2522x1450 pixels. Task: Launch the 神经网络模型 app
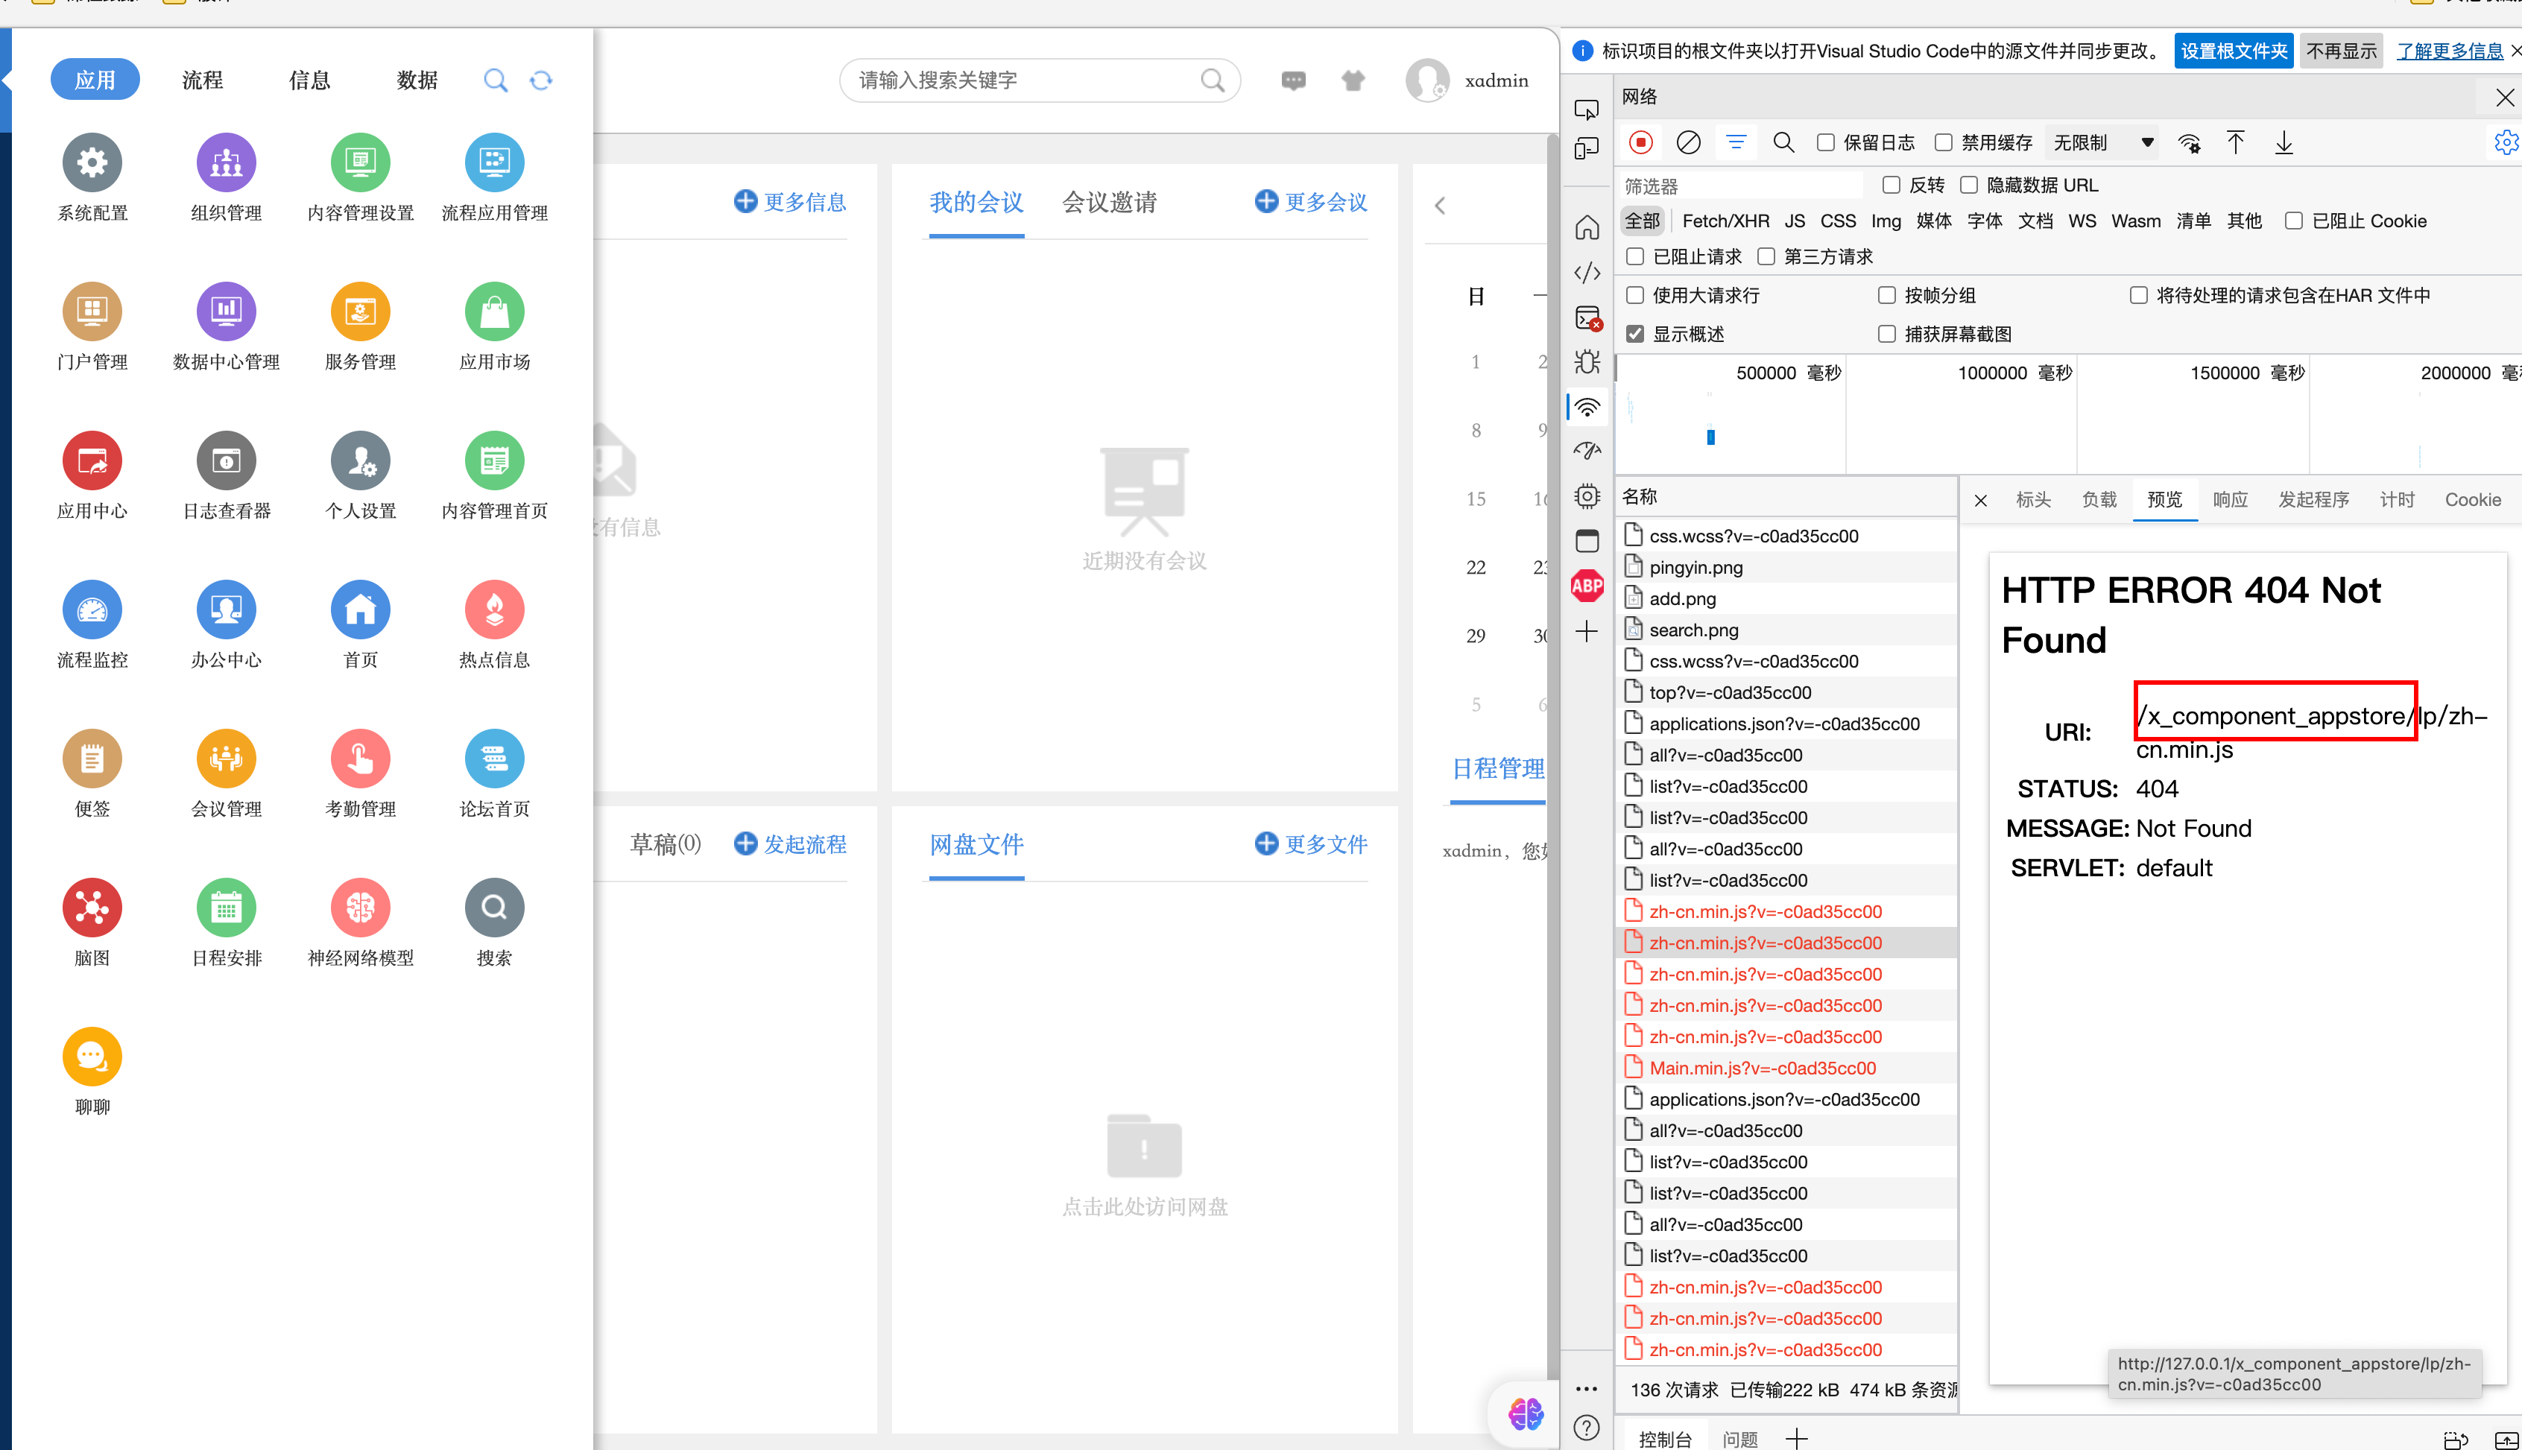(x=359, y=908)
